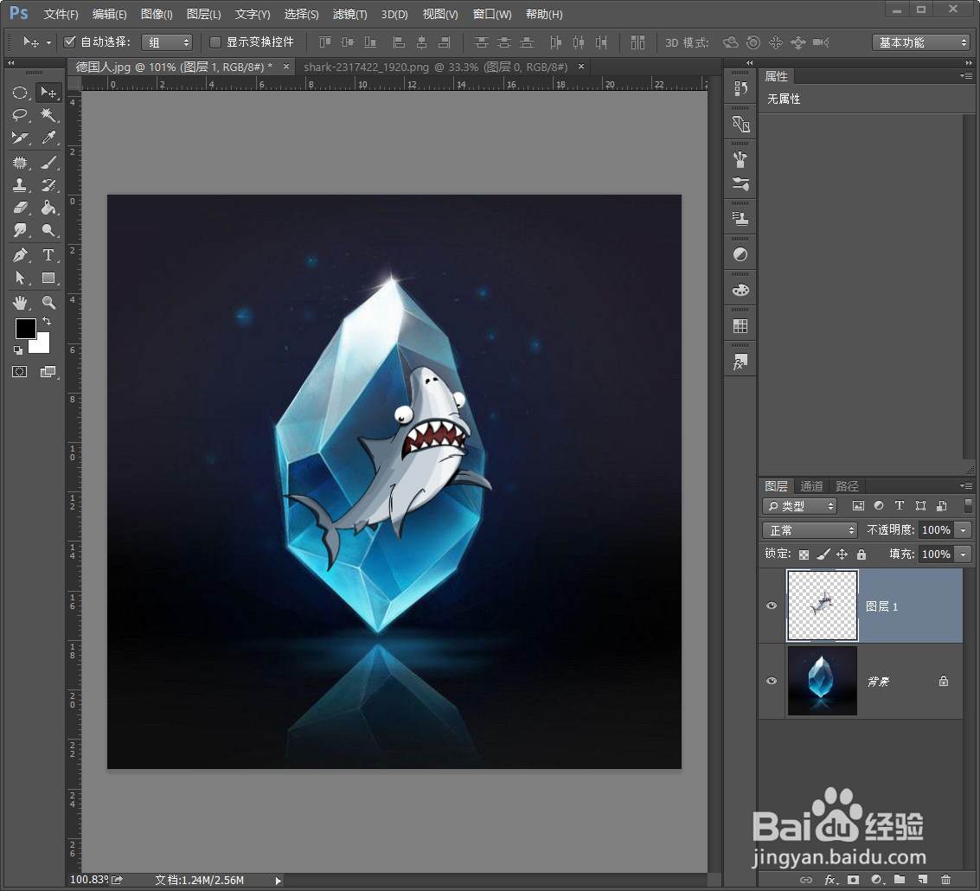The width and height of the screenshot is (980, 891).
Task: Add layer style fx button
Action: click(830, 880)
